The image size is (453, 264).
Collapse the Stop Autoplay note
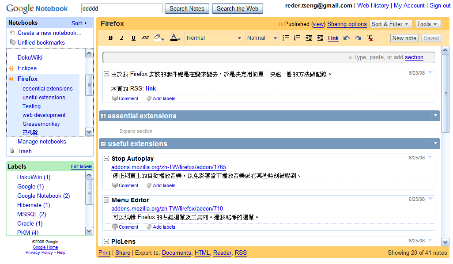tap(106, 158)
